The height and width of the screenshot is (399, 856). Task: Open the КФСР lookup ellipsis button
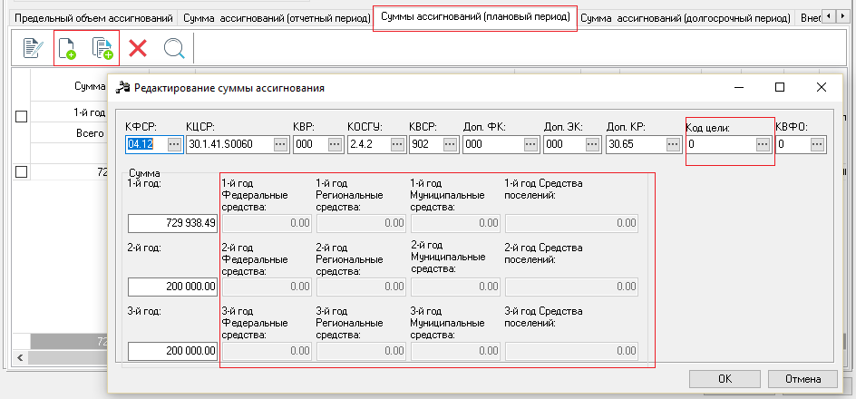[x=174, y=144]
